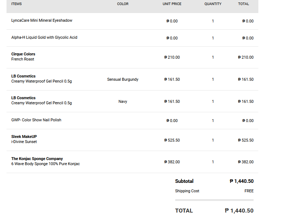Click the TOTAL column header

point(244,4)
